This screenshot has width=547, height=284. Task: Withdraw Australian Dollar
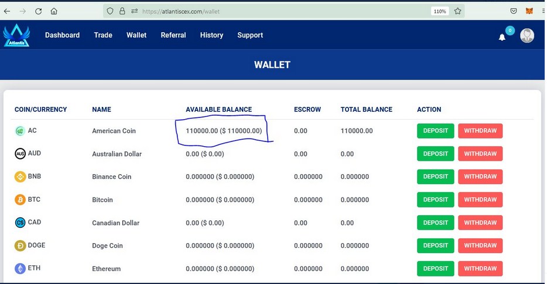pos(480,154)
